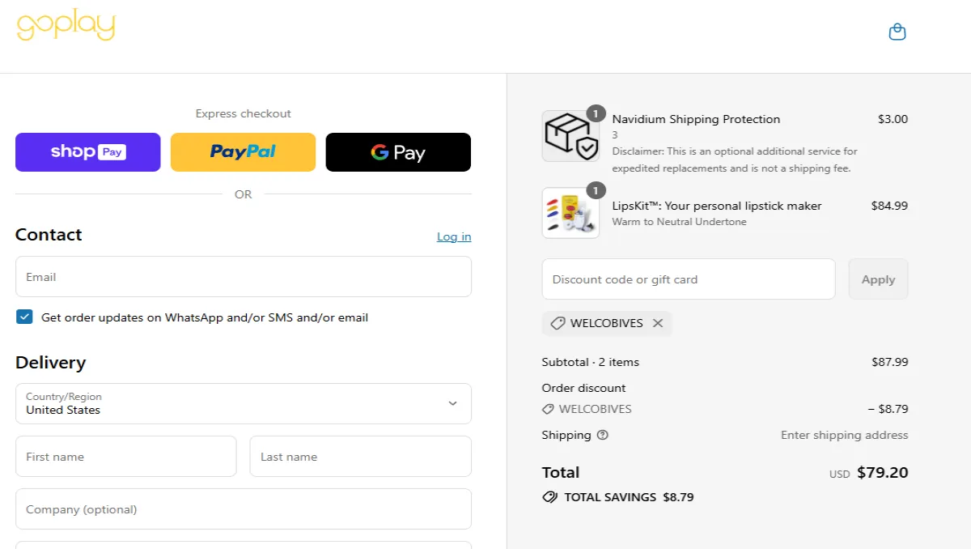This screenshot has width=971, height=549.
Task: Click the TOTAL SAVINGS tag icon
Action: (x=551, y=496)
